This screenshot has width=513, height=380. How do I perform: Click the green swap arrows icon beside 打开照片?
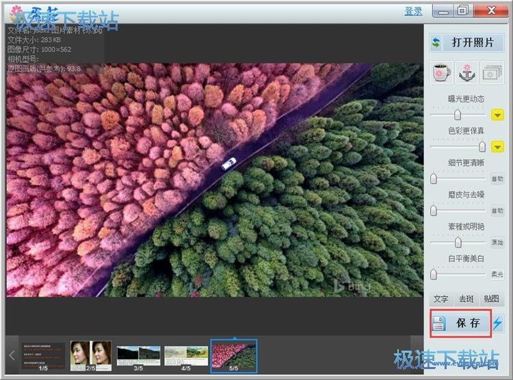[436, 42]
